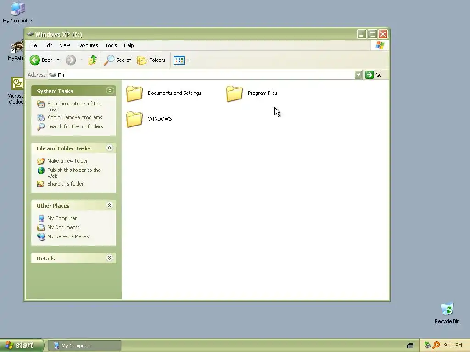Go to My Documents in Other Places
Image resolution: width=470 pixels, height=352 pixels.
tap(63, 227)
